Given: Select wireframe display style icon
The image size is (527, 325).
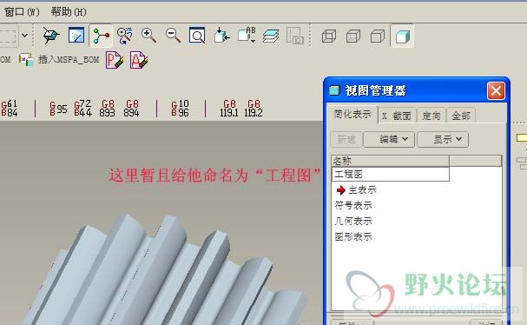Looking at the screenshot, I should [x=329, y=36].
